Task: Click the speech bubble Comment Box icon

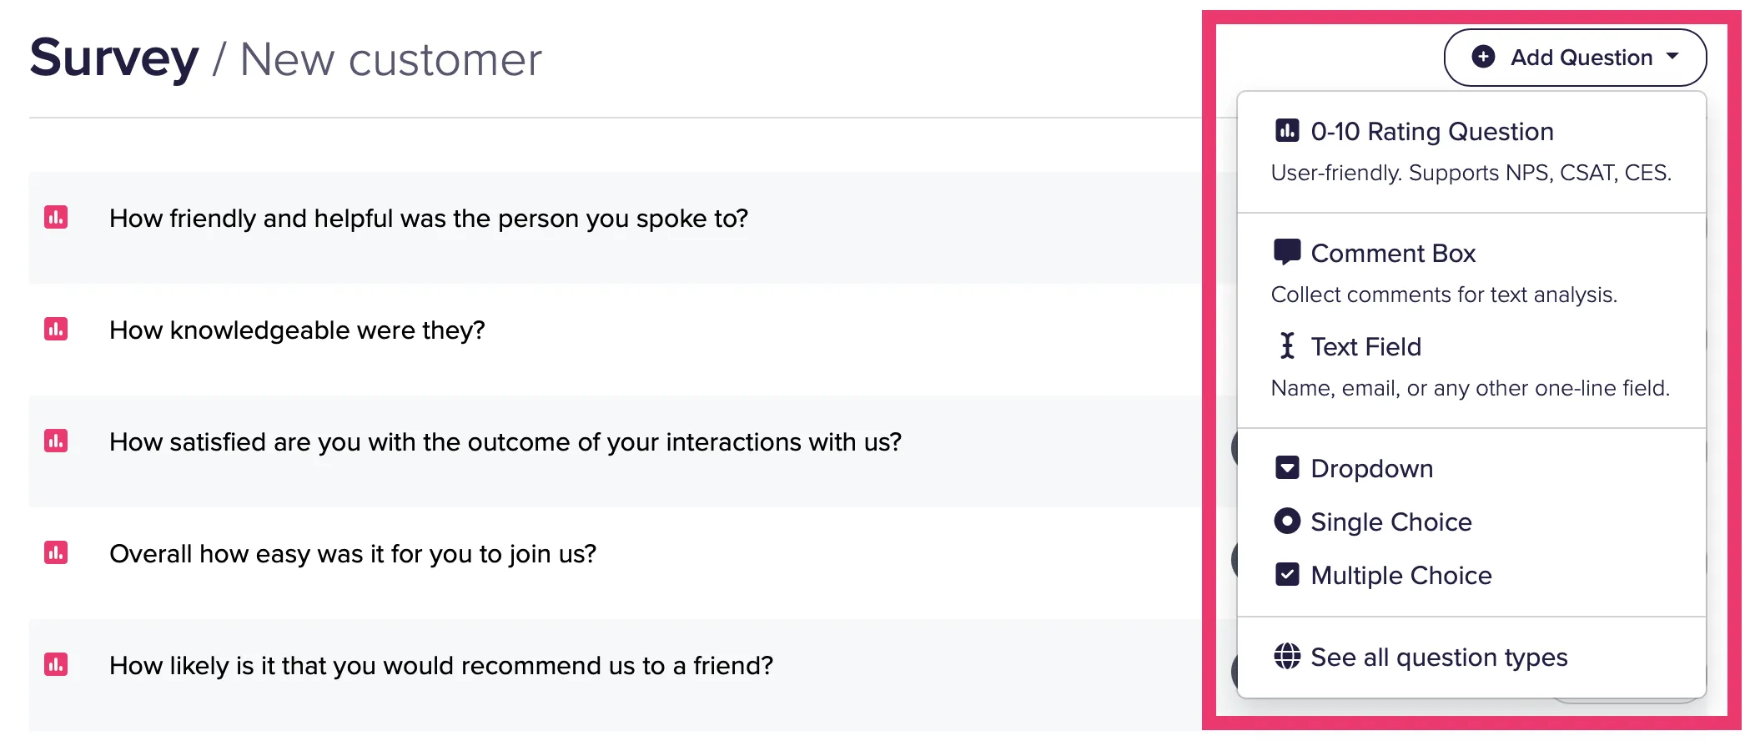Action: pos(1286,251)
